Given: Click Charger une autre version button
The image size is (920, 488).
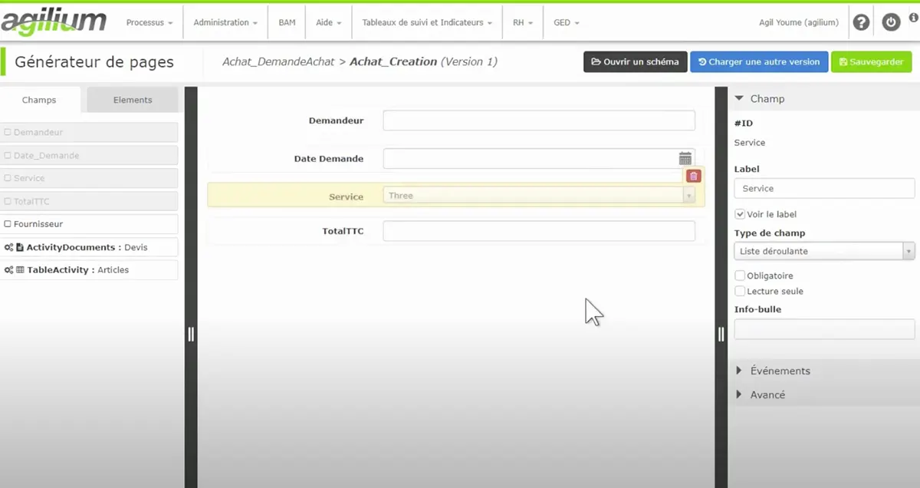Looking at the screenshot, I should [x=758, y=61].
